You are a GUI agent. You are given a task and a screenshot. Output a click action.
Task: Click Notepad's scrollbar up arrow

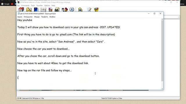click(x=162, y=19)
